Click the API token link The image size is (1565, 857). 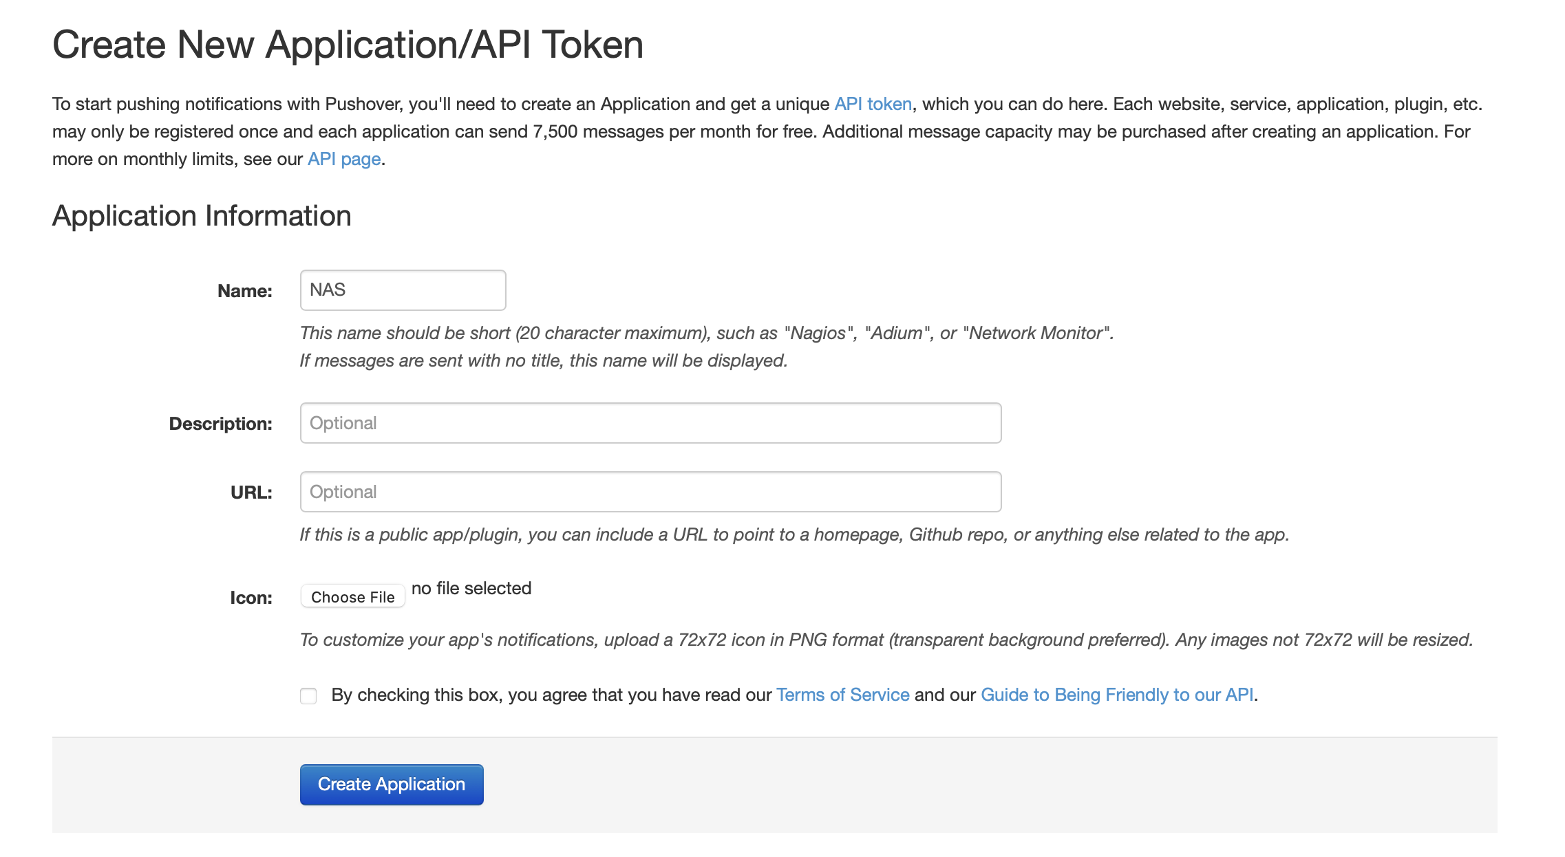pyautogui.click(x=873, y=104)
